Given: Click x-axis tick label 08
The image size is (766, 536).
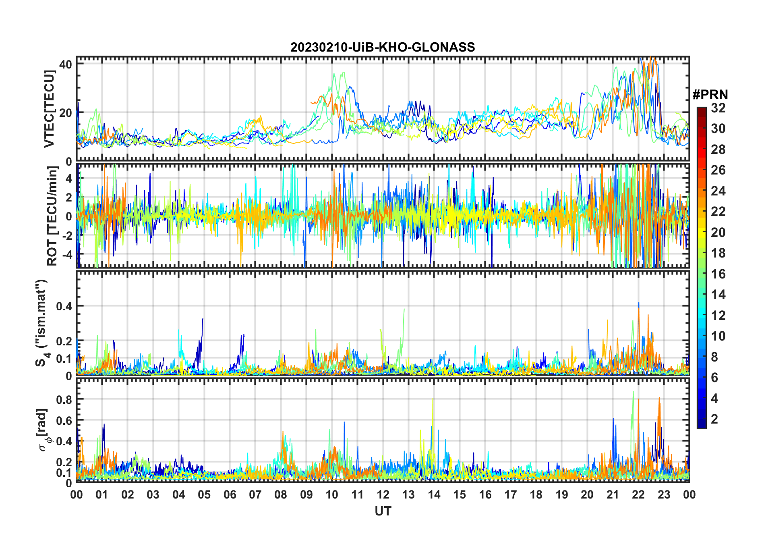Looking at the screenshot, I should point(281,495).
